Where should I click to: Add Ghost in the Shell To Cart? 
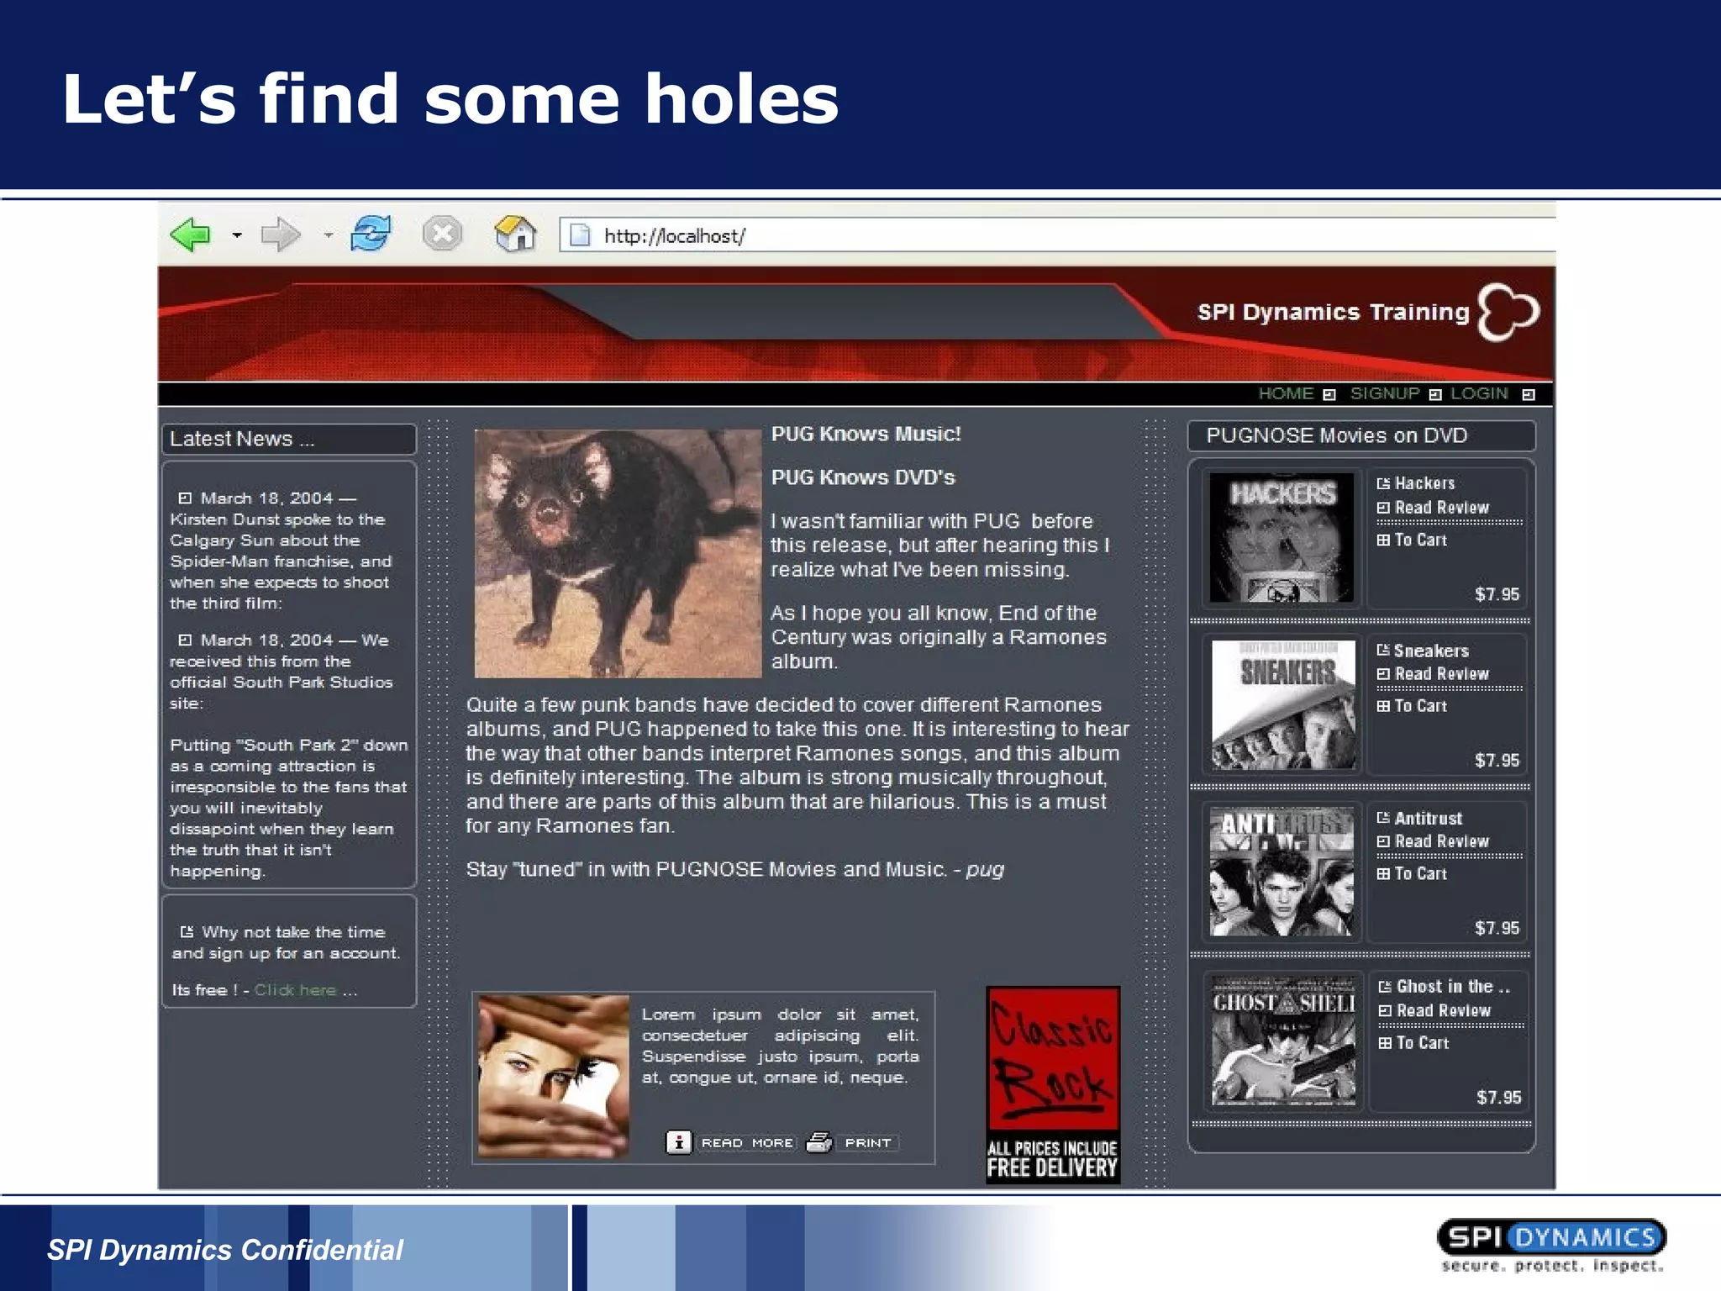tap(1422, 1042)
